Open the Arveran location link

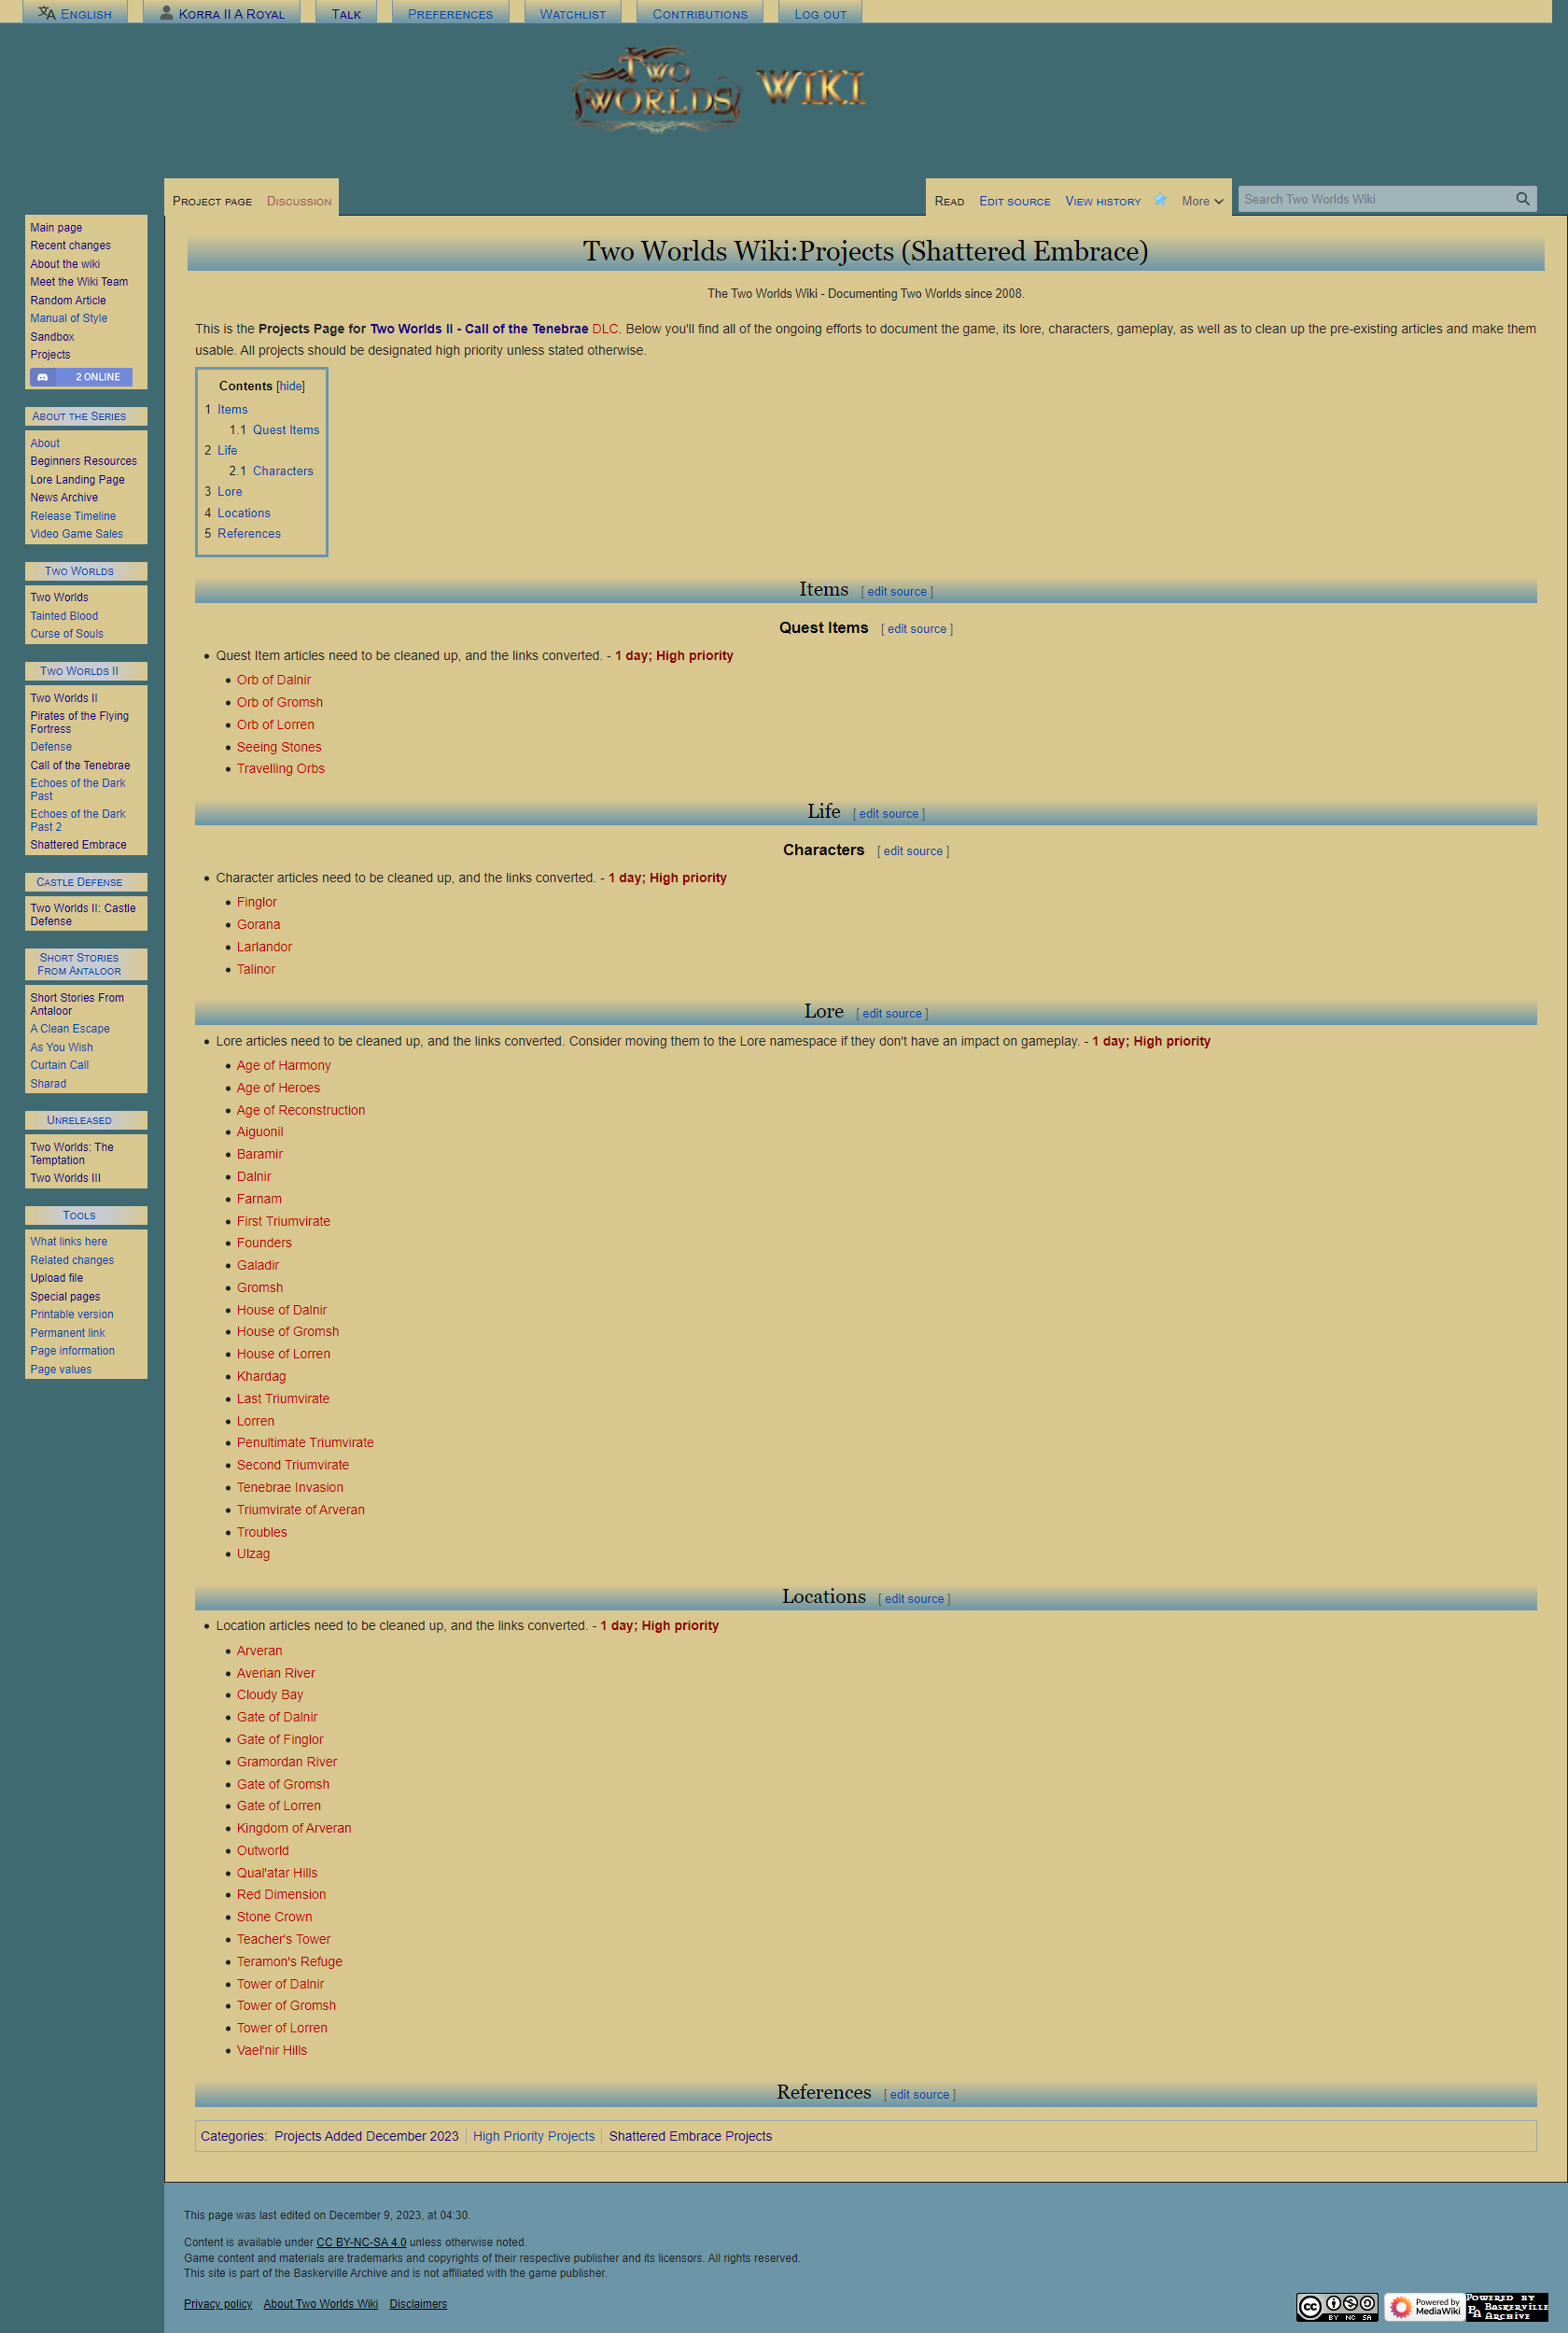coord(259,1651)
